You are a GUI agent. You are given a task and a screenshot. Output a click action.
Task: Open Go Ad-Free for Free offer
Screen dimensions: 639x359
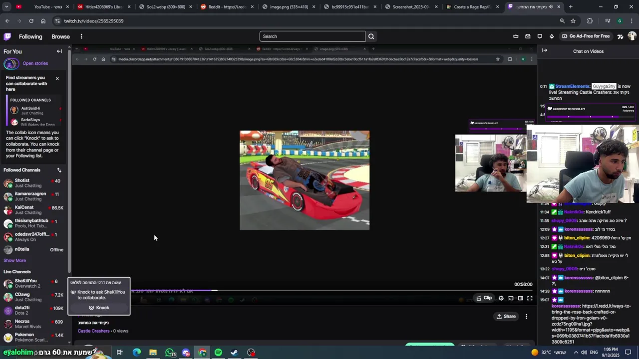tap(586, 36)
